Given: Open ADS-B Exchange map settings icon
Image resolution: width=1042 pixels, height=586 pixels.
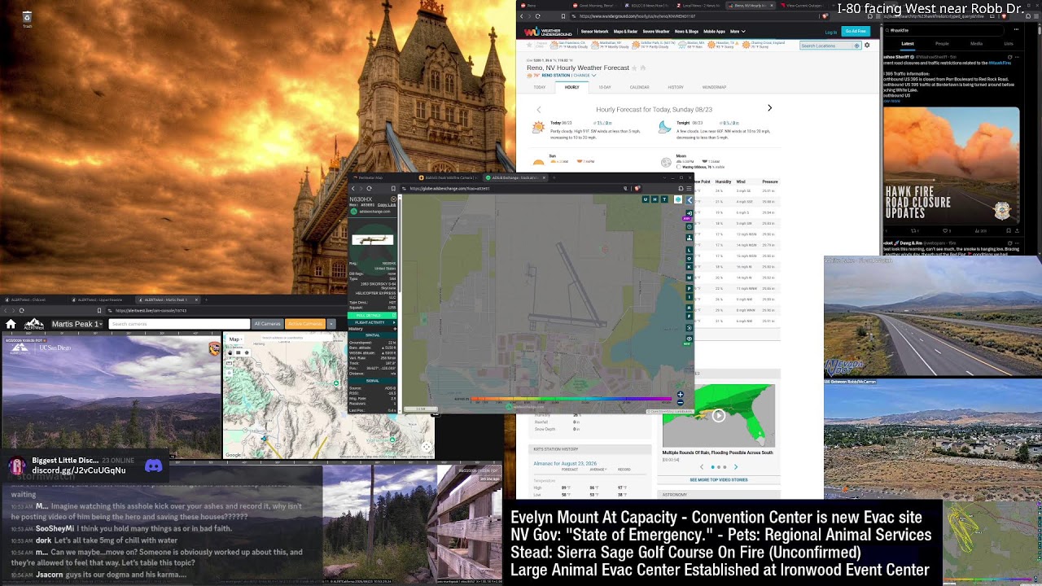Looking at the screenshot, I should (690, 226).
